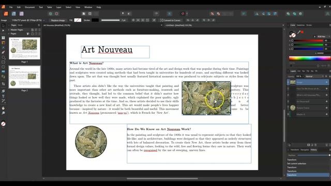The height and width of the screenshot is (186, 331).
Task: Select the Frame Text tool
Action: 3,38
